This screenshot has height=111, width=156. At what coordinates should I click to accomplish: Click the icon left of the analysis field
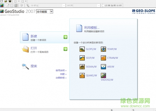coord(28,6)
